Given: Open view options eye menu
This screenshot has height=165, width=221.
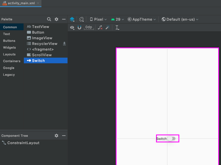Looking at the screenshot, I should pyautogui.click(x=72, y=27).
